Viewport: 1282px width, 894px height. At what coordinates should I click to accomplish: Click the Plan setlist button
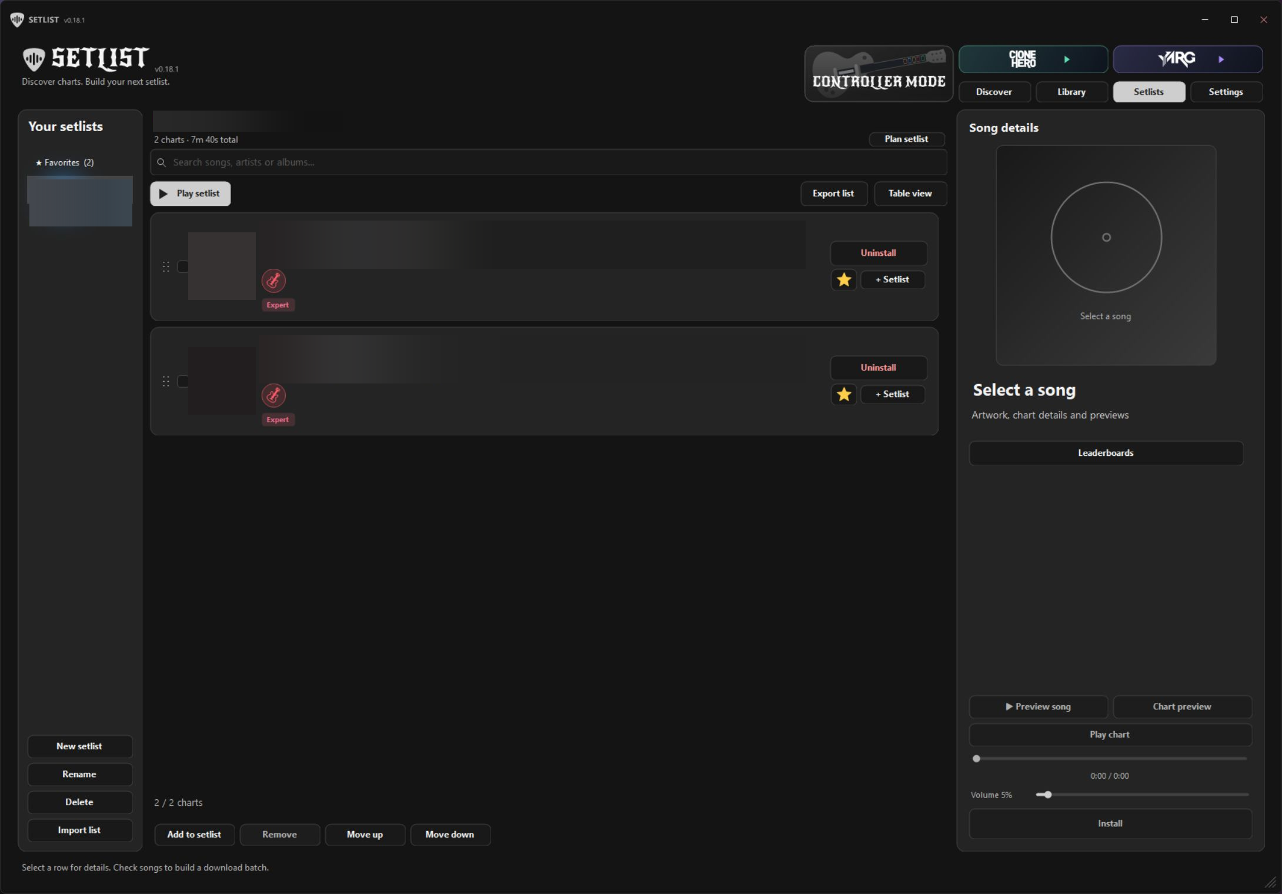coord(907,139)
